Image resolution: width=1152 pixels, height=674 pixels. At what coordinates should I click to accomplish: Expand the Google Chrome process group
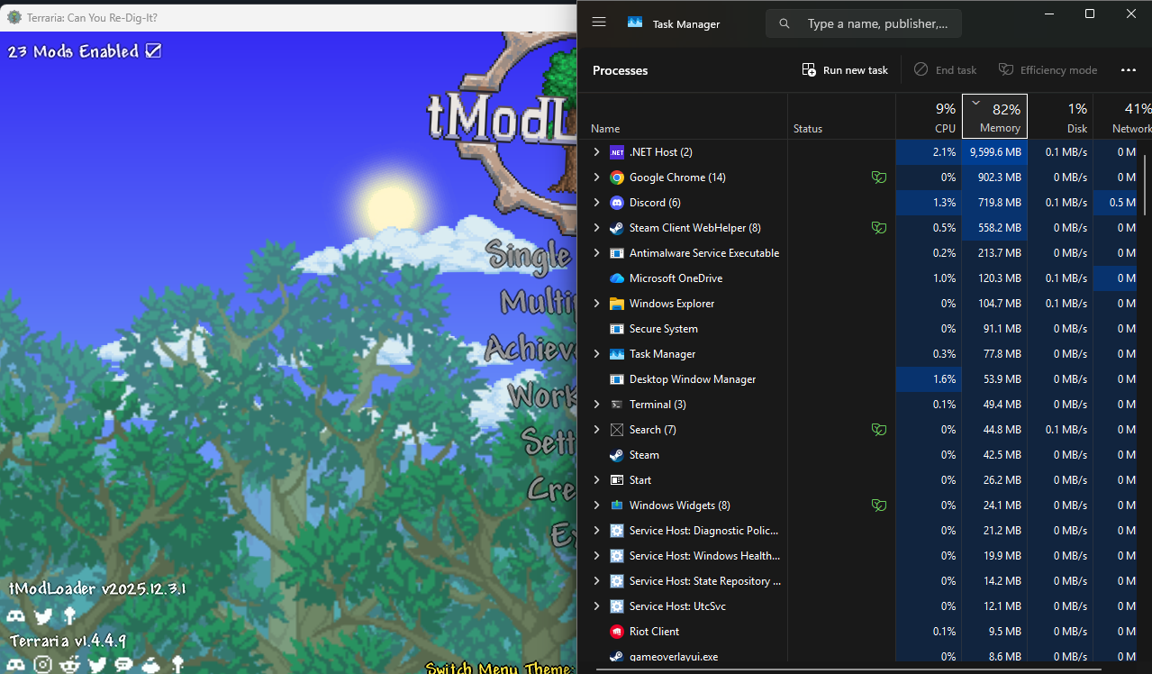pos(596,178)
